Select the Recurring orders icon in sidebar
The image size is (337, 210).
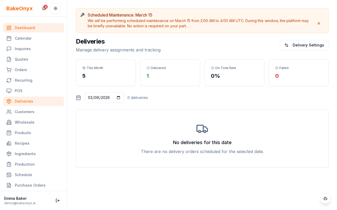point(9,80)
